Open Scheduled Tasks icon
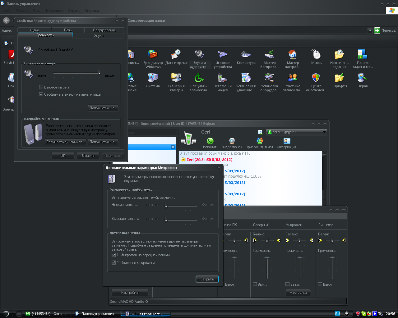The image size is (398, 318). 340,59
